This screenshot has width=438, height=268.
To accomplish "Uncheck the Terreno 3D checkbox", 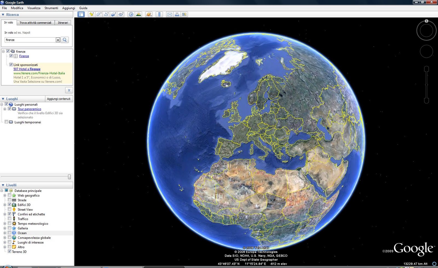I will click(10, 251).
